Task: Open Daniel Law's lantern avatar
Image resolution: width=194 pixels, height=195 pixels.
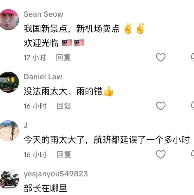Action: (9, 82)
